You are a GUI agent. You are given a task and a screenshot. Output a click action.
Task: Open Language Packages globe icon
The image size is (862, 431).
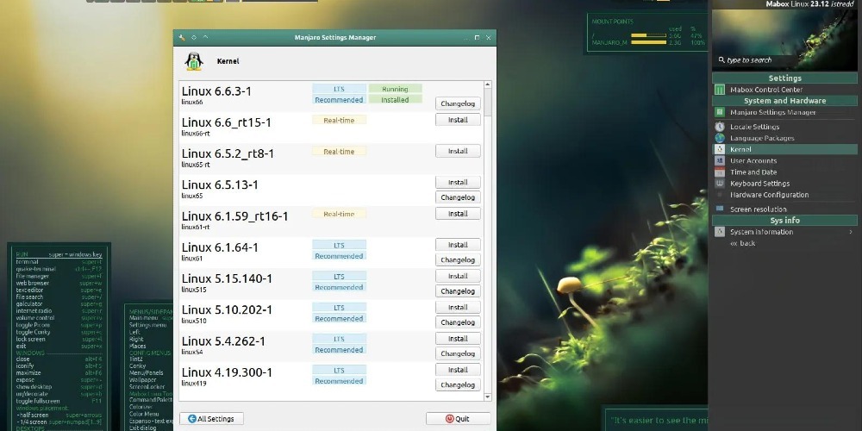point(720,138)
